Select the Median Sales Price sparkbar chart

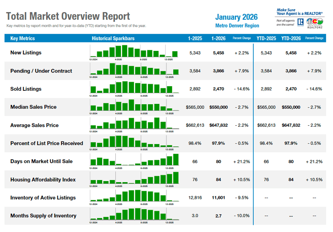134,106
